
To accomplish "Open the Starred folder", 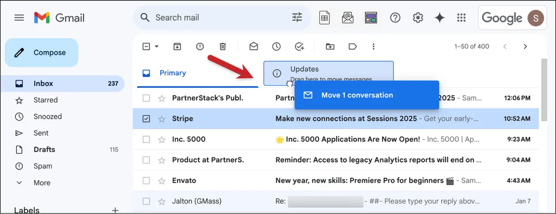I will coord(63,100).
